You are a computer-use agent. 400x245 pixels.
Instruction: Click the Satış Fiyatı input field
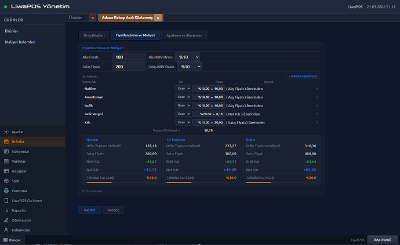coord(129,67)
